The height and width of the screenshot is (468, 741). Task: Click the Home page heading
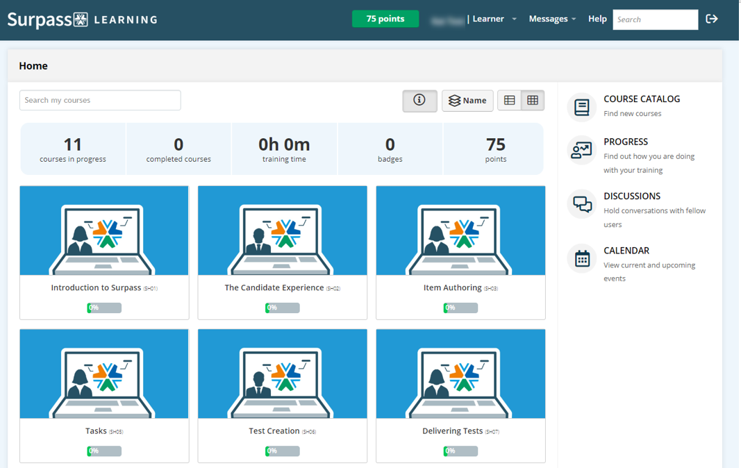click(33, 66)
